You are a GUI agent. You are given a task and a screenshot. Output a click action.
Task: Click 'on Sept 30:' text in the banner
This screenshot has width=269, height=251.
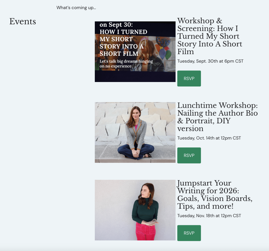(116, 25)
